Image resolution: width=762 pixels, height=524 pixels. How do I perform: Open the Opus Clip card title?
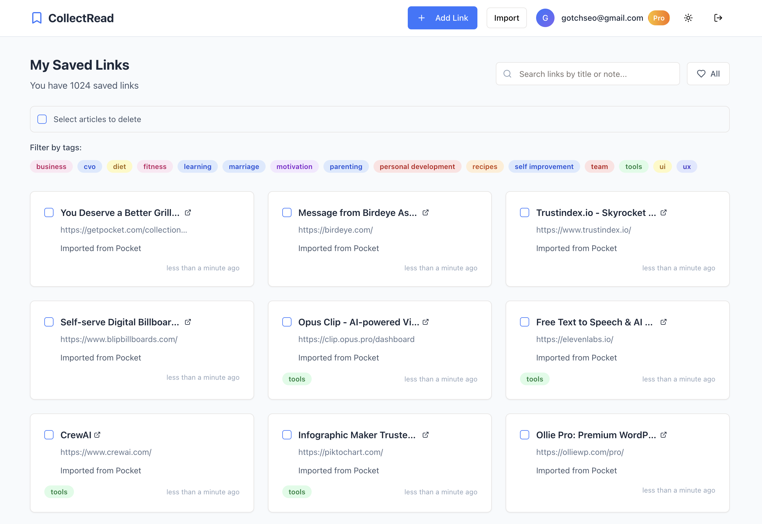point(359,322)
